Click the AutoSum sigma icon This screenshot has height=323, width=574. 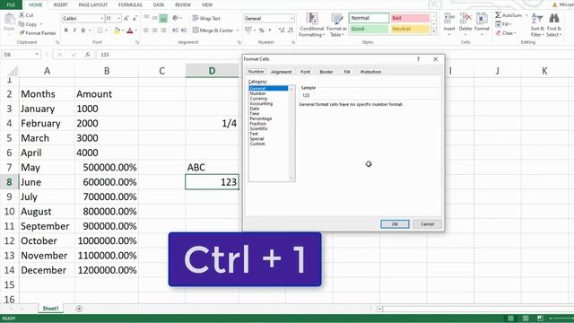(498, 15)
